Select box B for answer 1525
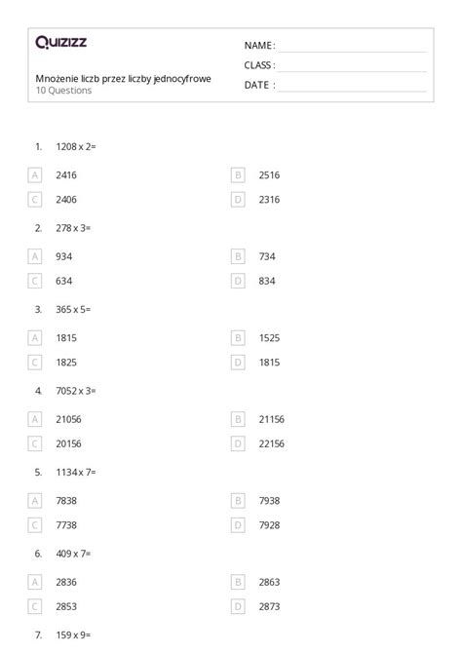This screenshot has height=653, width=462. [x=238, y=338]
